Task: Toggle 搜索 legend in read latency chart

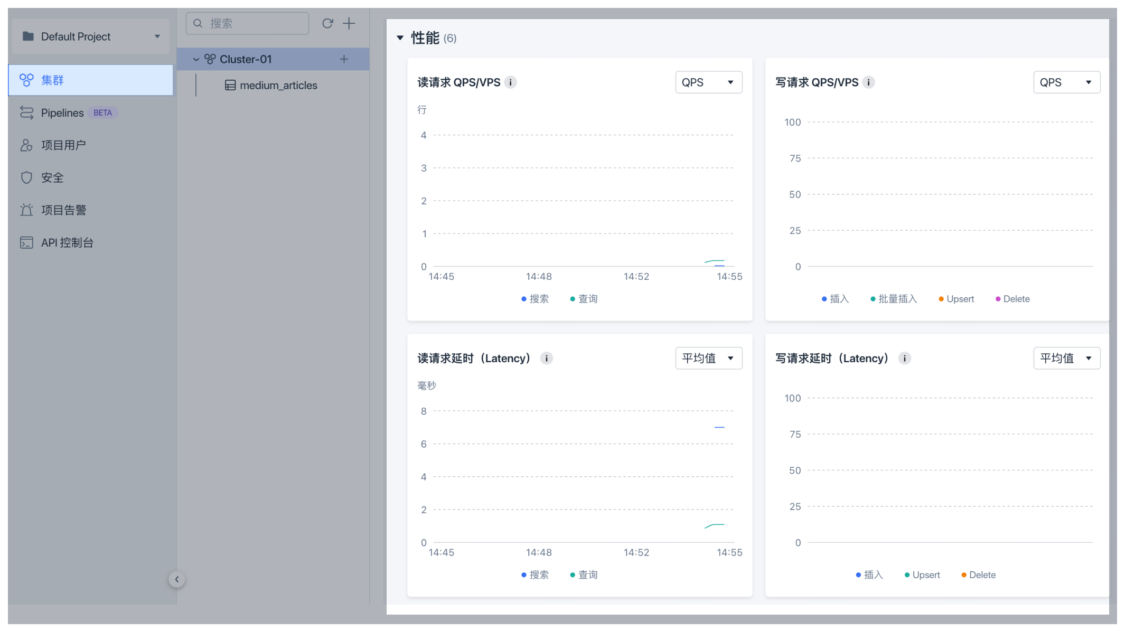Action: 535,575
